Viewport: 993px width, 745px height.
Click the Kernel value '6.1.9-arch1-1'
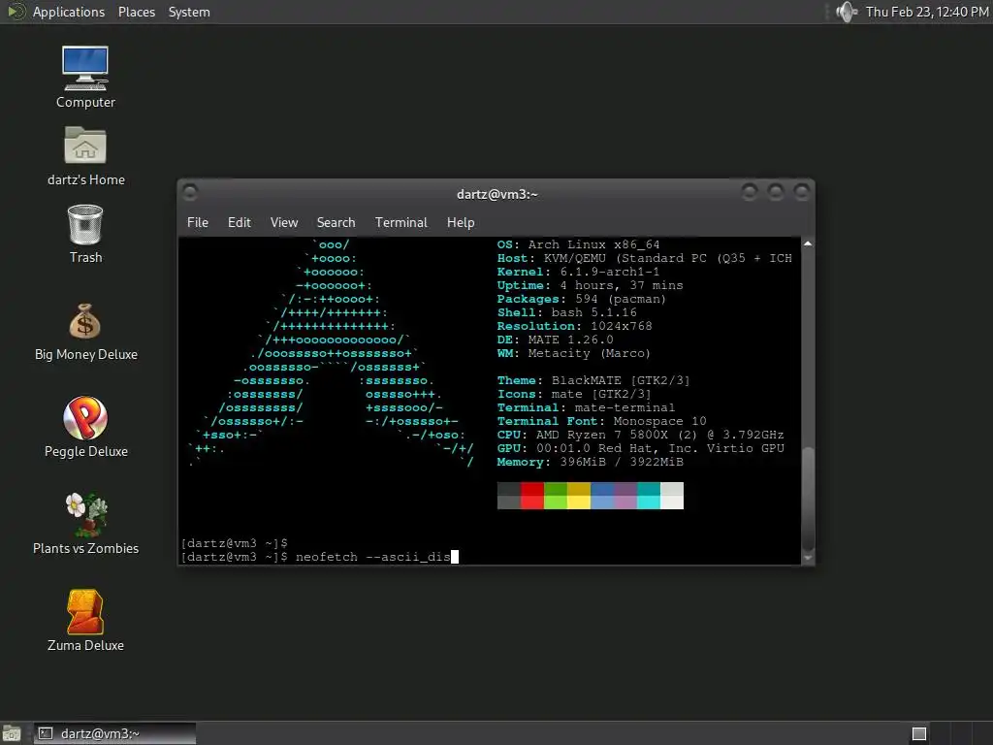tap(609, 272)
